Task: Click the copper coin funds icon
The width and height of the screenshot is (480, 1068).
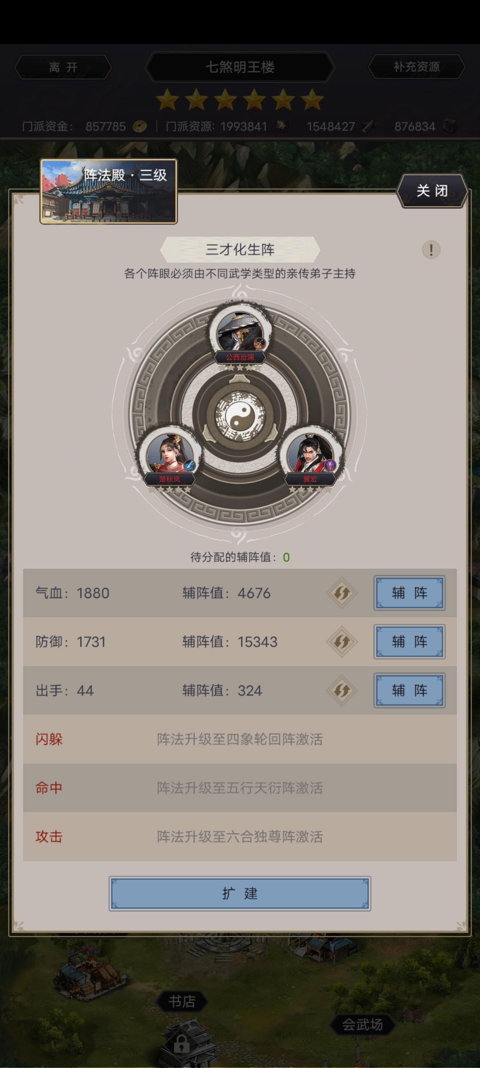Action: [x=140, y=126]
